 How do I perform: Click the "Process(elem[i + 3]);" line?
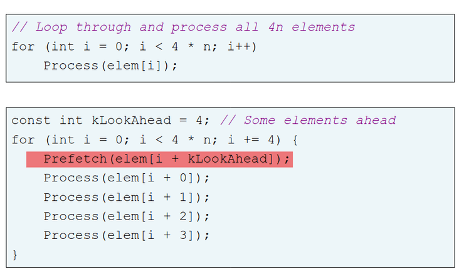126,235
